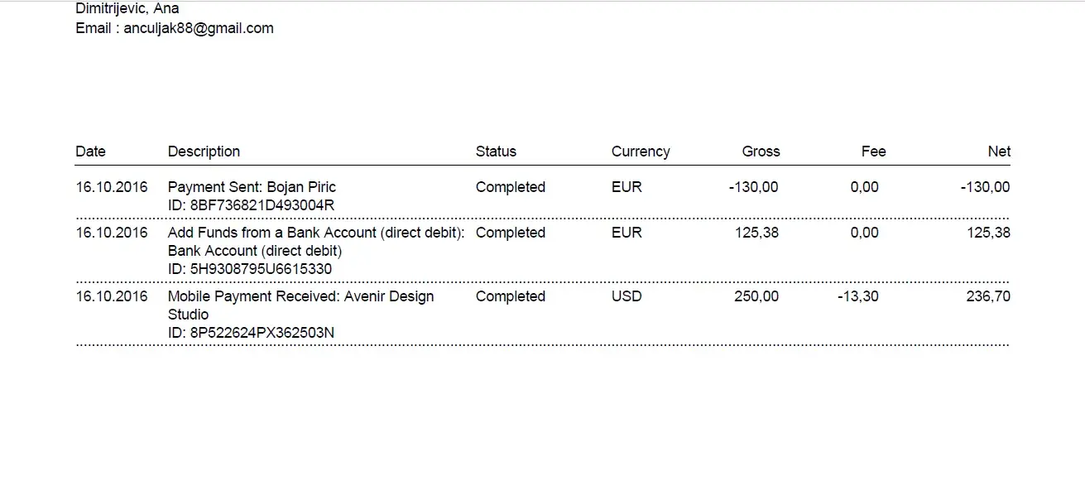
Task: Click transaction ID 8BF736821D493004R
Action: click(x=251, y=205)
